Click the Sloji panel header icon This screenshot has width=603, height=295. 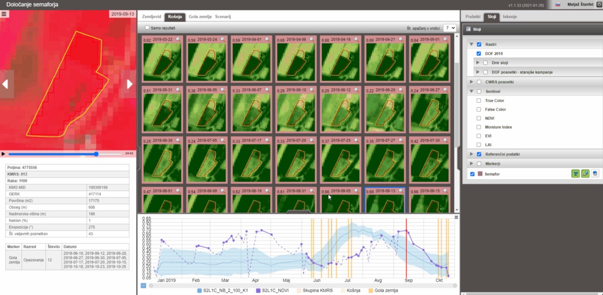pos(468,29)
